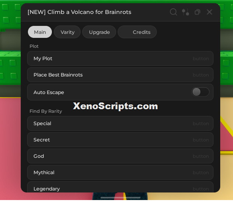Switch to the Main tab

pos(40,32)
